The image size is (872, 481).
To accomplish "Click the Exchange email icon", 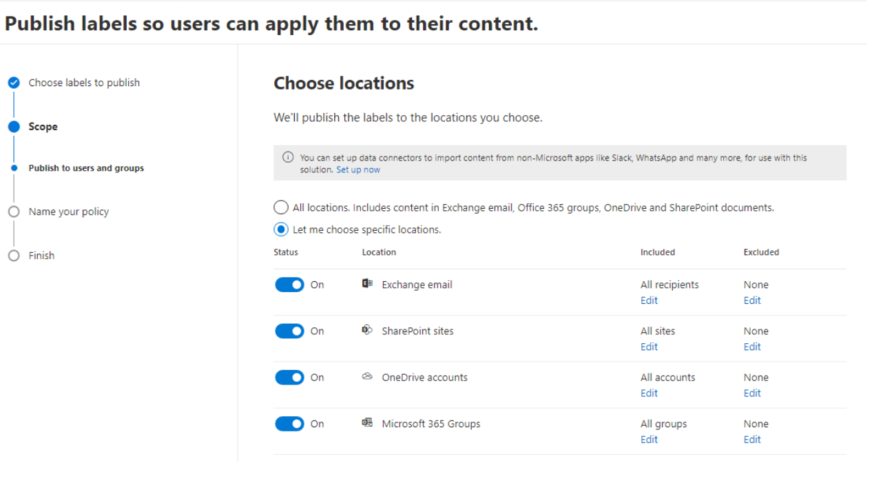I will pos(367,285).
